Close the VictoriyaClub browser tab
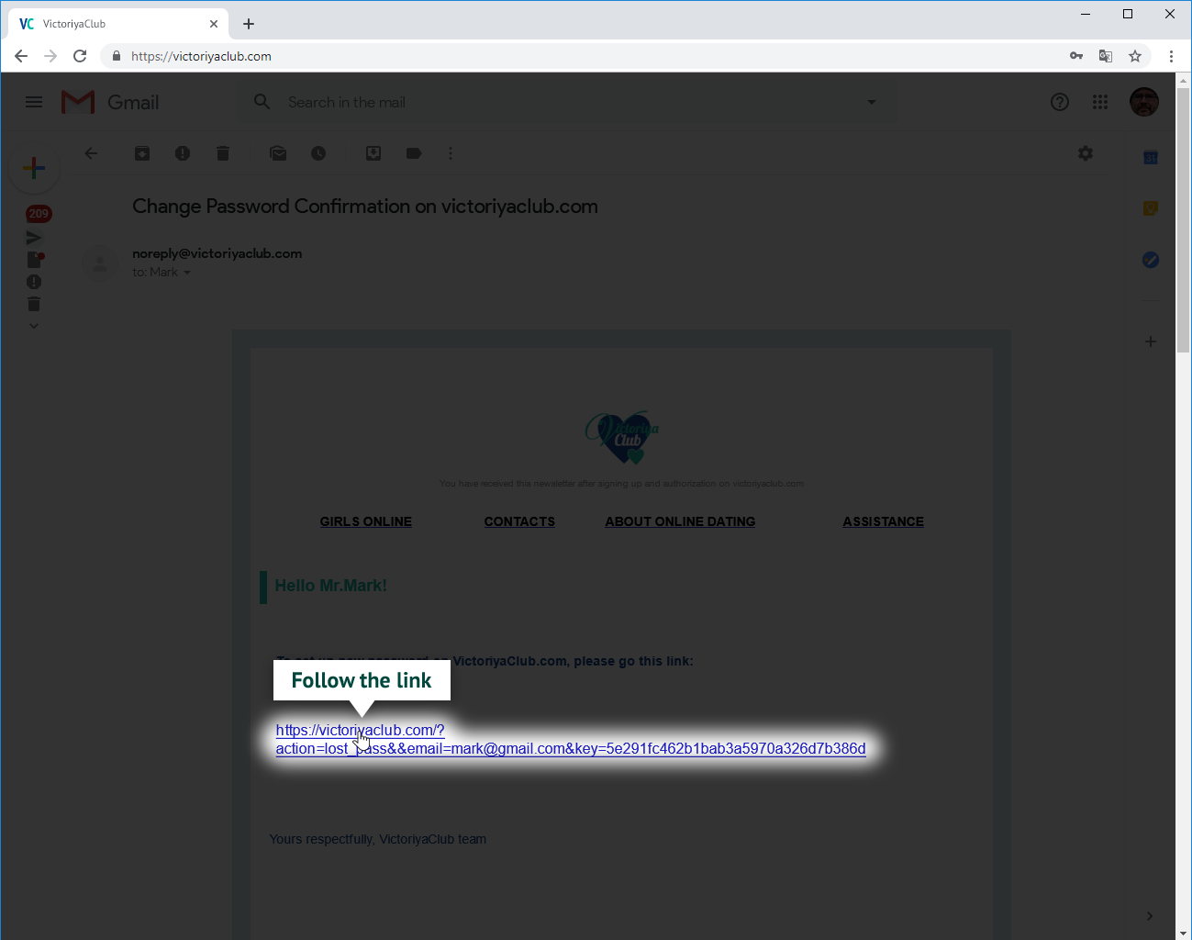Screen dimensions: 1192x940 [214, 24]
